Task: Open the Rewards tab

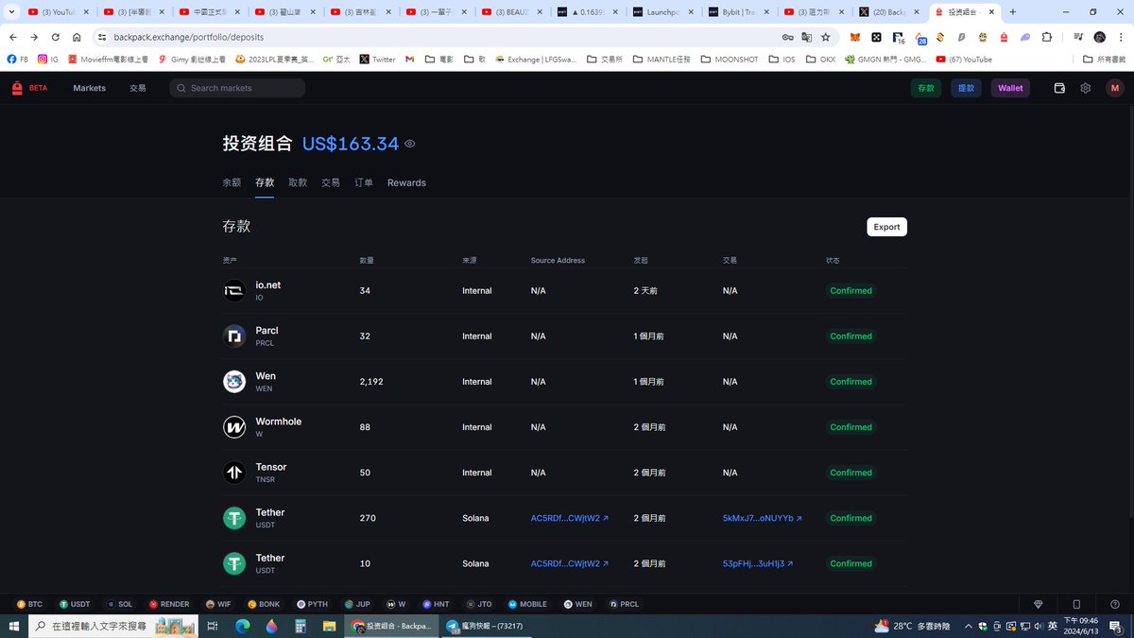Action: coord(406,182)
